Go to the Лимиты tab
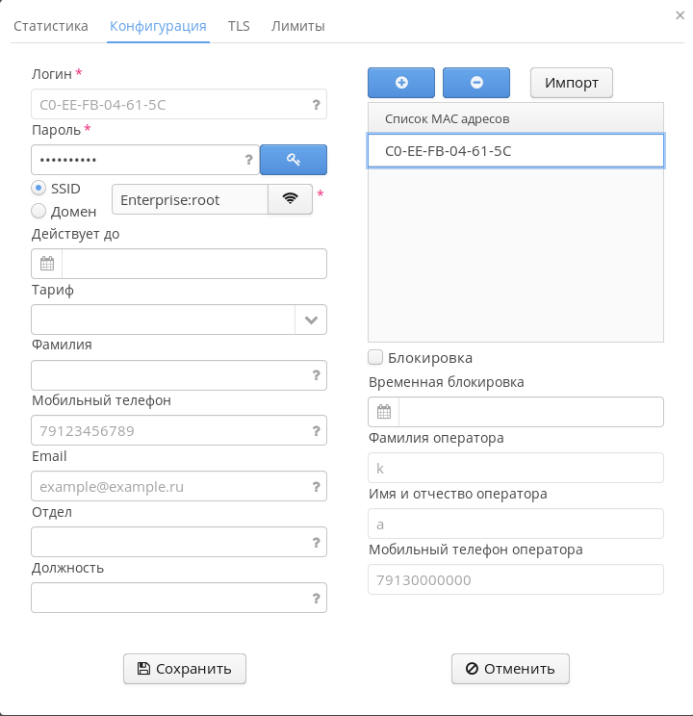Image resolution: width=693 pixels, height=716 pixels. point(297,26)
